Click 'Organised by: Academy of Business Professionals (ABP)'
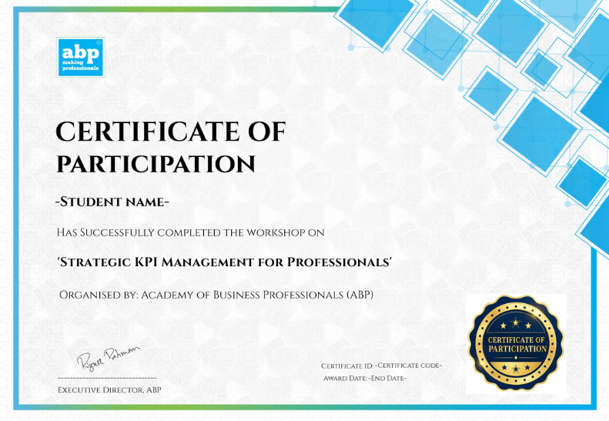 tap(216, 295)
